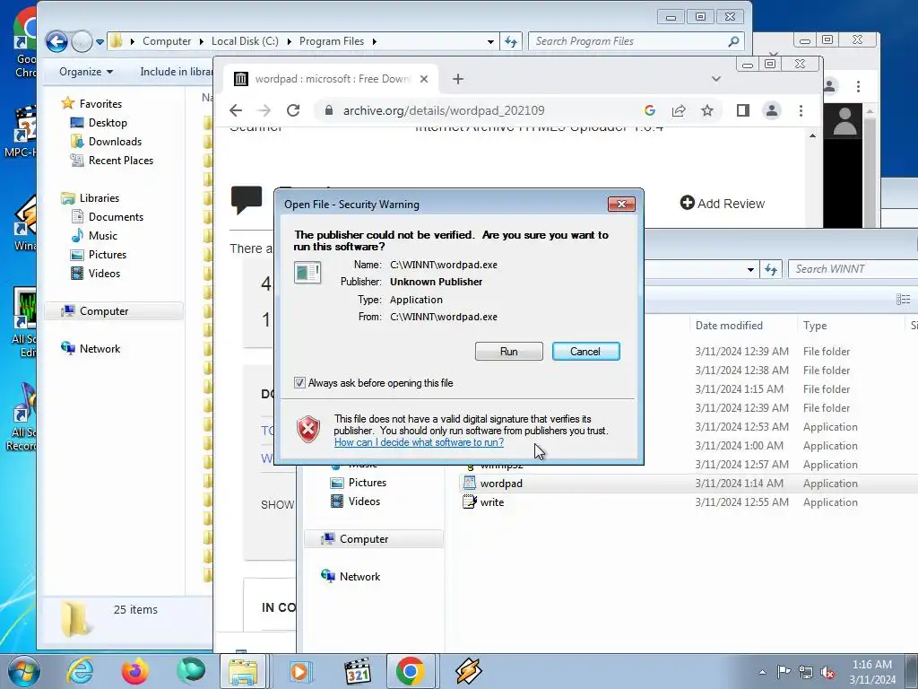918x689 pixels.
Task: Click Local Disk (C:) in breadcrumb
Action: (245, 41)
